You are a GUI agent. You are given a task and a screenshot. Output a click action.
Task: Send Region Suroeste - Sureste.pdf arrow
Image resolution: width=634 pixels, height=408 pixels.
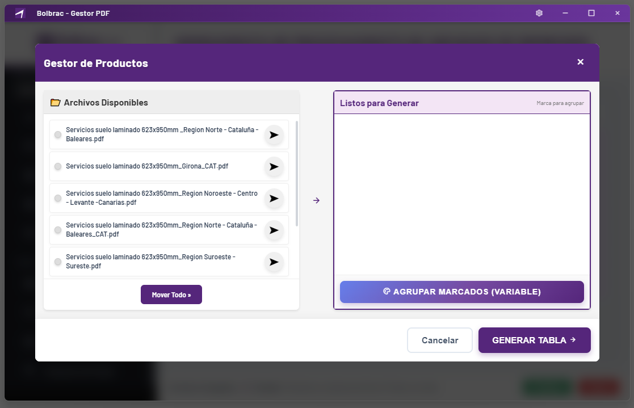(274, 262)
